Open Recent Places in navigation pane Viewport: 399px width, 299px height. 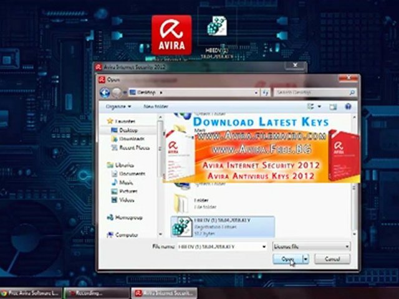130,148
